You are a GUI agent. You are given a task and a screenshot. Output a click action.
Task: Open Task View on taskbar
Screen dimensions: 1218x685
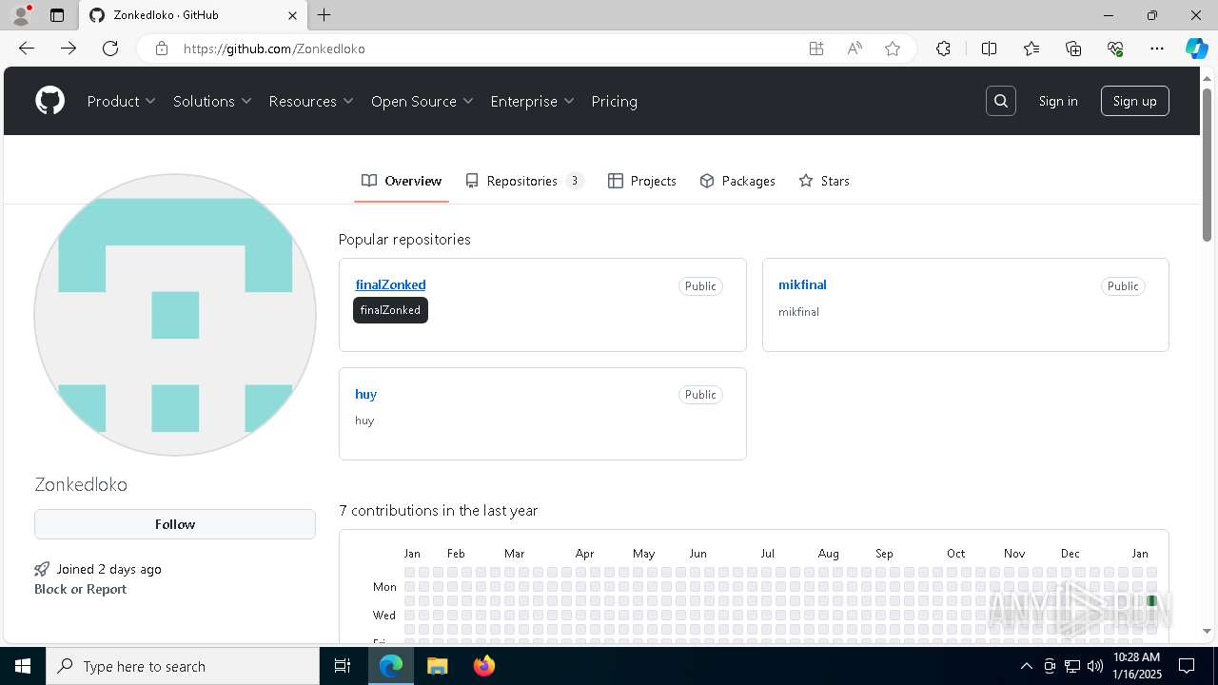pyautogui.click(x=343, y=666)
